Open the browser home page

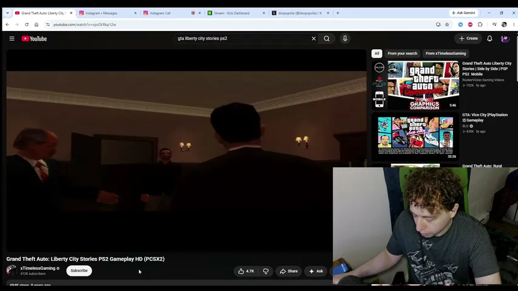(x=36, y=24)
